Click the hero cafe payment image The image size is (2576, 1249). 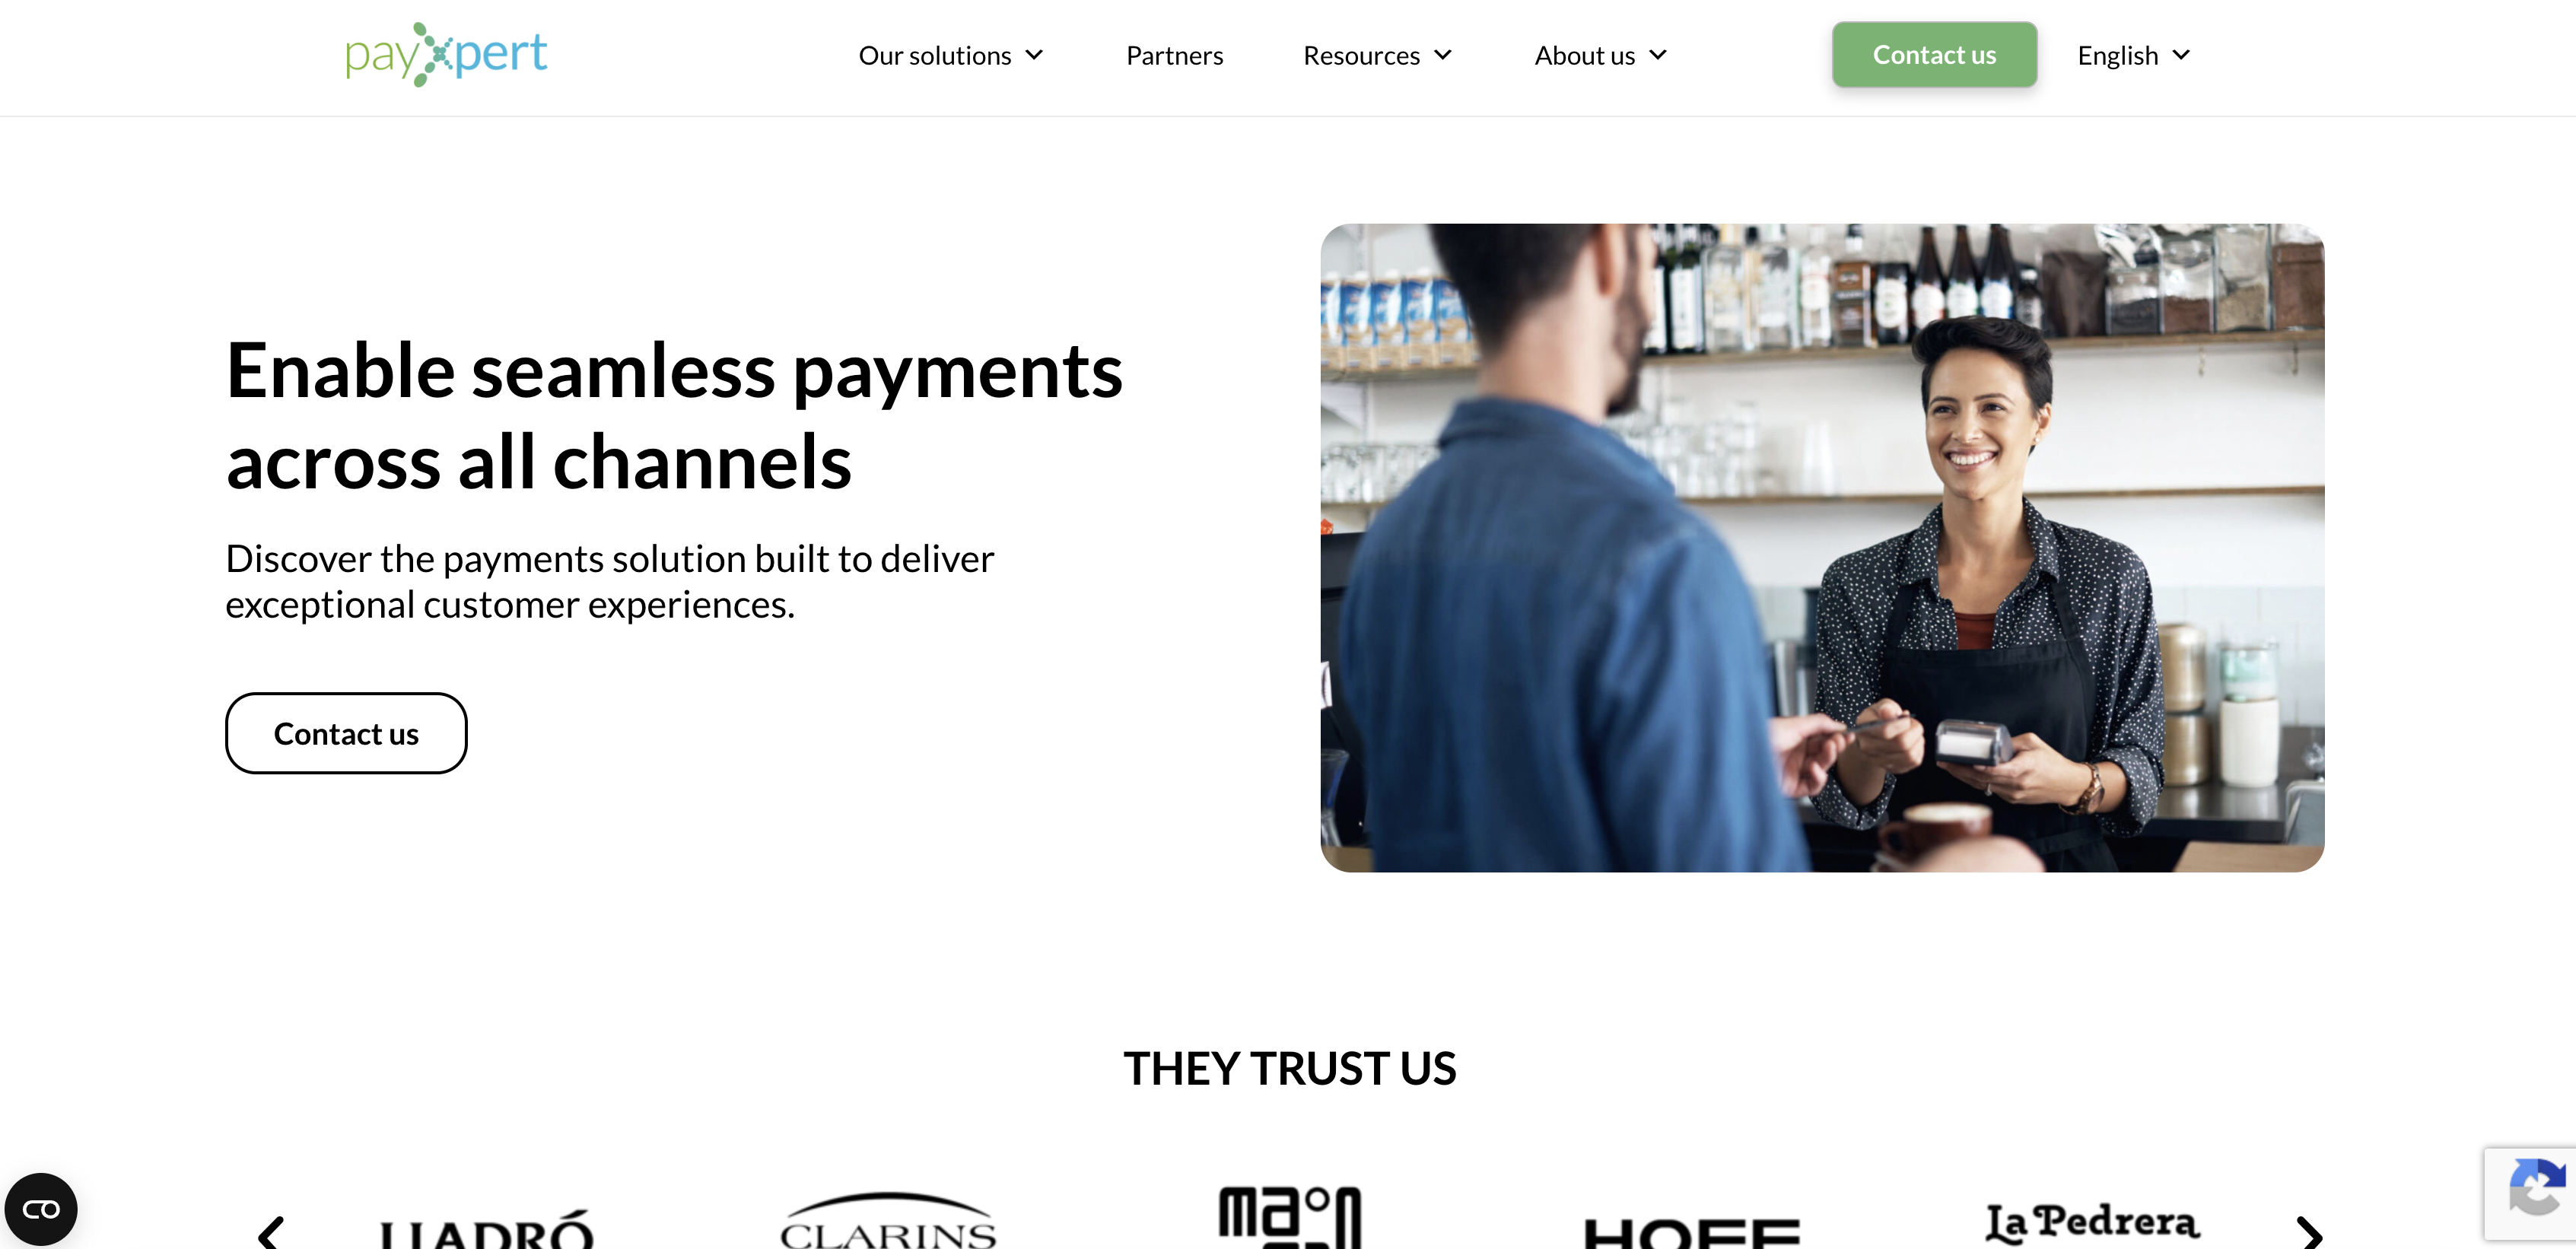(x=1822, y=547)
